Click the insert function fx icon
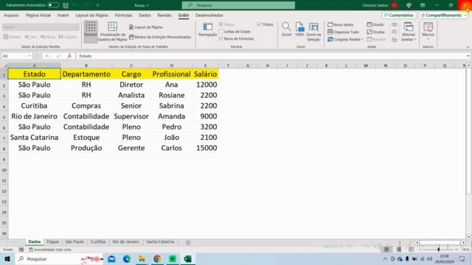Image resolution: width=472 pixels, height=265 pixels. click(69, 56)
